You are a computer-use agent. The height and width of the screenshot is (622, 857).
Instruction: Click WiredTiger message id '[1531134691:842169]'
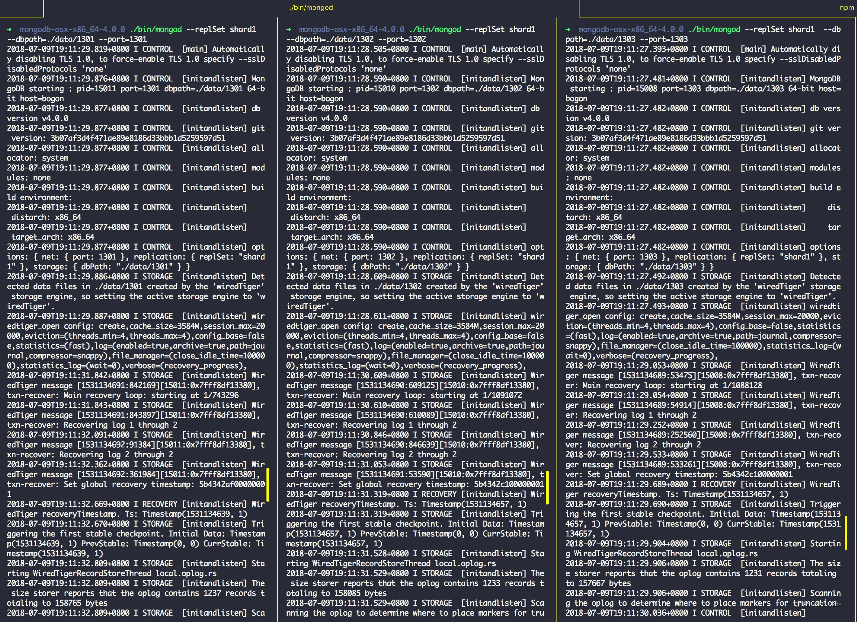tap(119, 385)
